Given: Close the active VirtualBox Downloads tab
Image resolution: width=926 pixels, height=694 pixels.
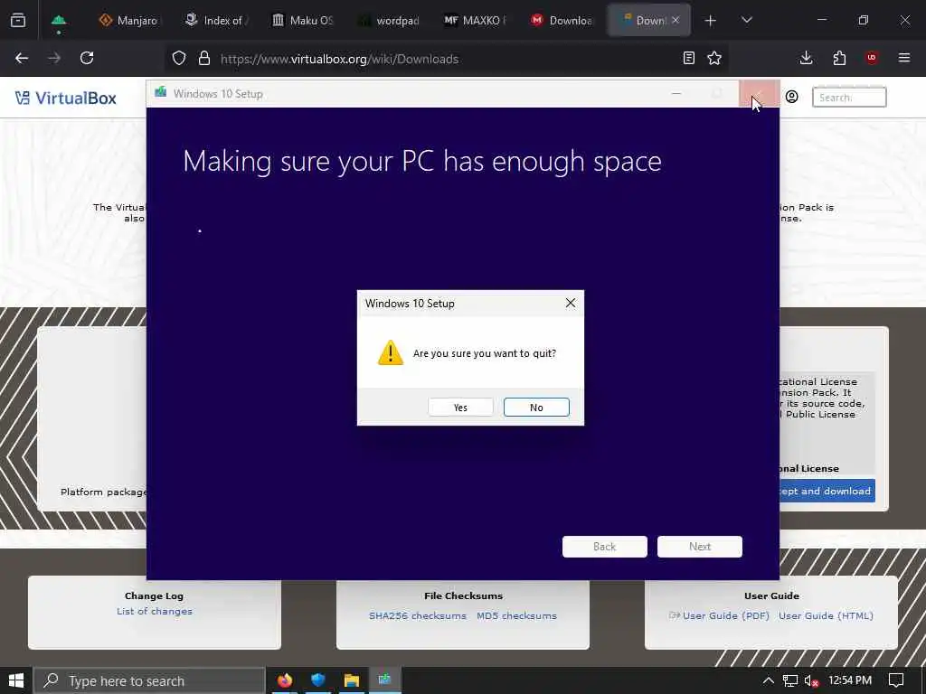Looking at the screenshot, I should coord(676,20).
